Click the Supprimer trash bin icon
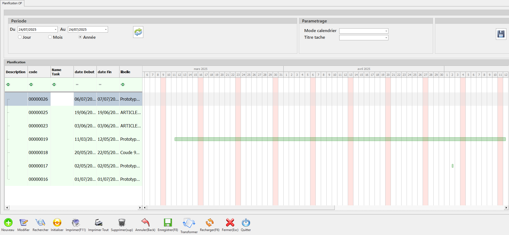Image resolution: width=509 pixels, height=235 pixels. coord(122,222)
